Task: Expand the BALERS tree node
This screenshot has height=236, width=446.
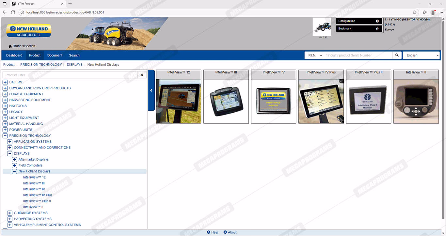Action: (x=5, y=82)
